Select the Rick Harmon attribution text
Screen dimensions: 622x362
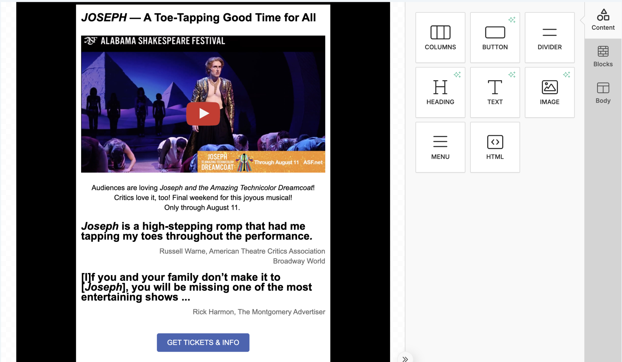[x=259, y=312]
